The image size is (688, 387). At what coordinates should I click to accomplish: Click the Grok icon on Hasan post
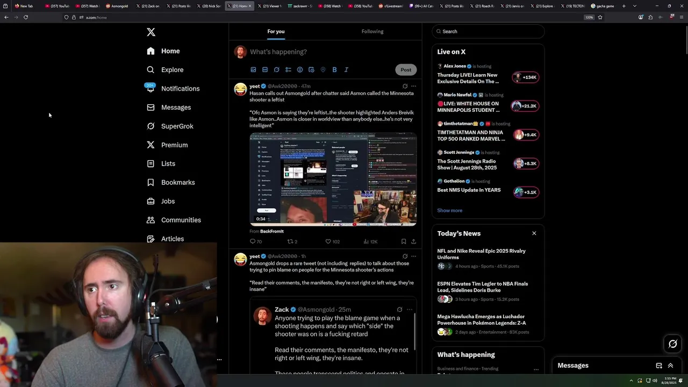tap(405, 86)
